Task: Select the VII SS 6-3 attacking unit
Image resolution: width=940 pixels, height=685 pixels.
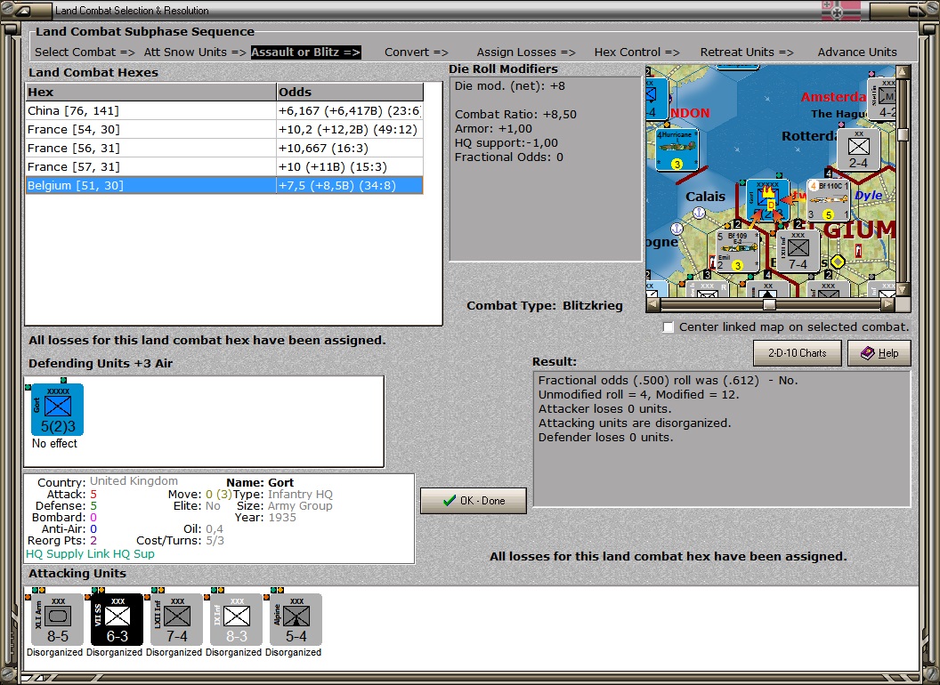Action: [x=117, y=620]
